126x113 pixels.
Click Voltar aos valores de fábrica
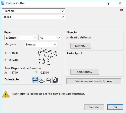tap(94, 81)
